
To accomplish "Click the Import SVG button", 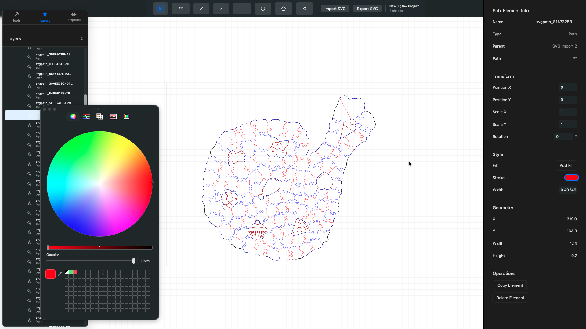I will click(x=335, y=9).
